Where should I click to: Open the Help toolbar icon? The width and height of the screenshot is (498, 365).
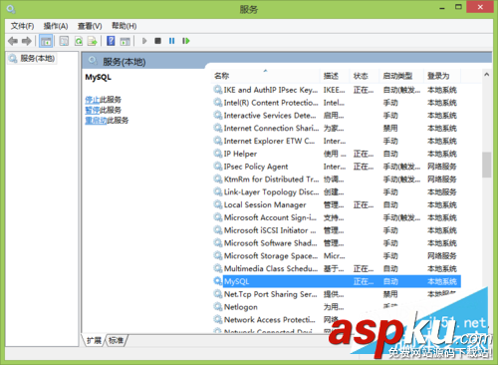click(x=111, y=41)
